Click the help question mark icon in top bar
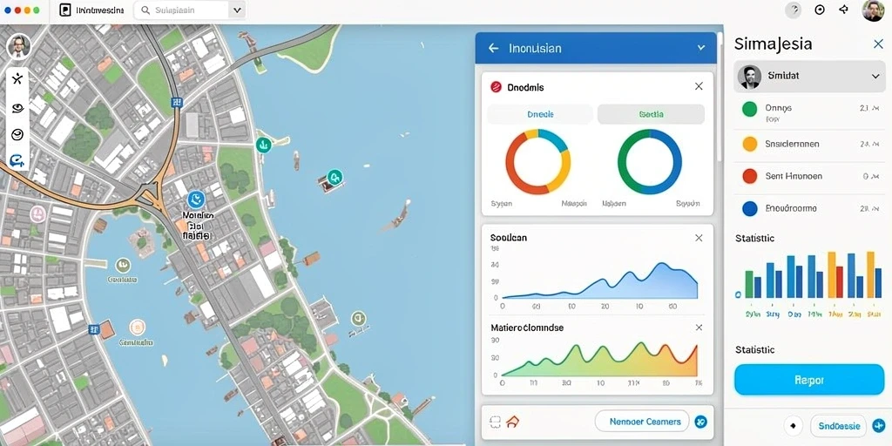 pos(793,10)
